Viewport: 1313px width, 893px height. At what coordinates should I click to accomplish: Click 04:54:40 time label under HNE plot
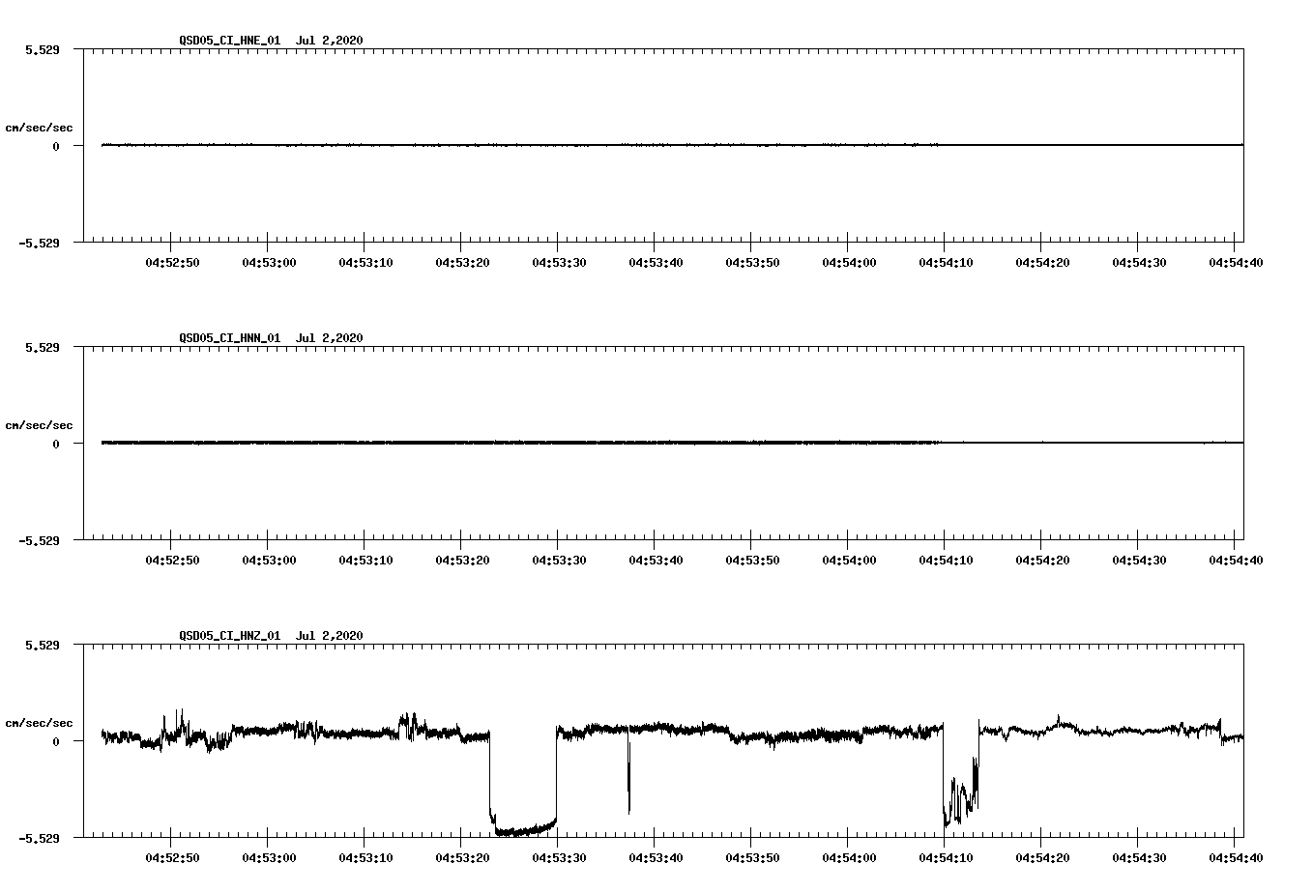[1236, 262]
